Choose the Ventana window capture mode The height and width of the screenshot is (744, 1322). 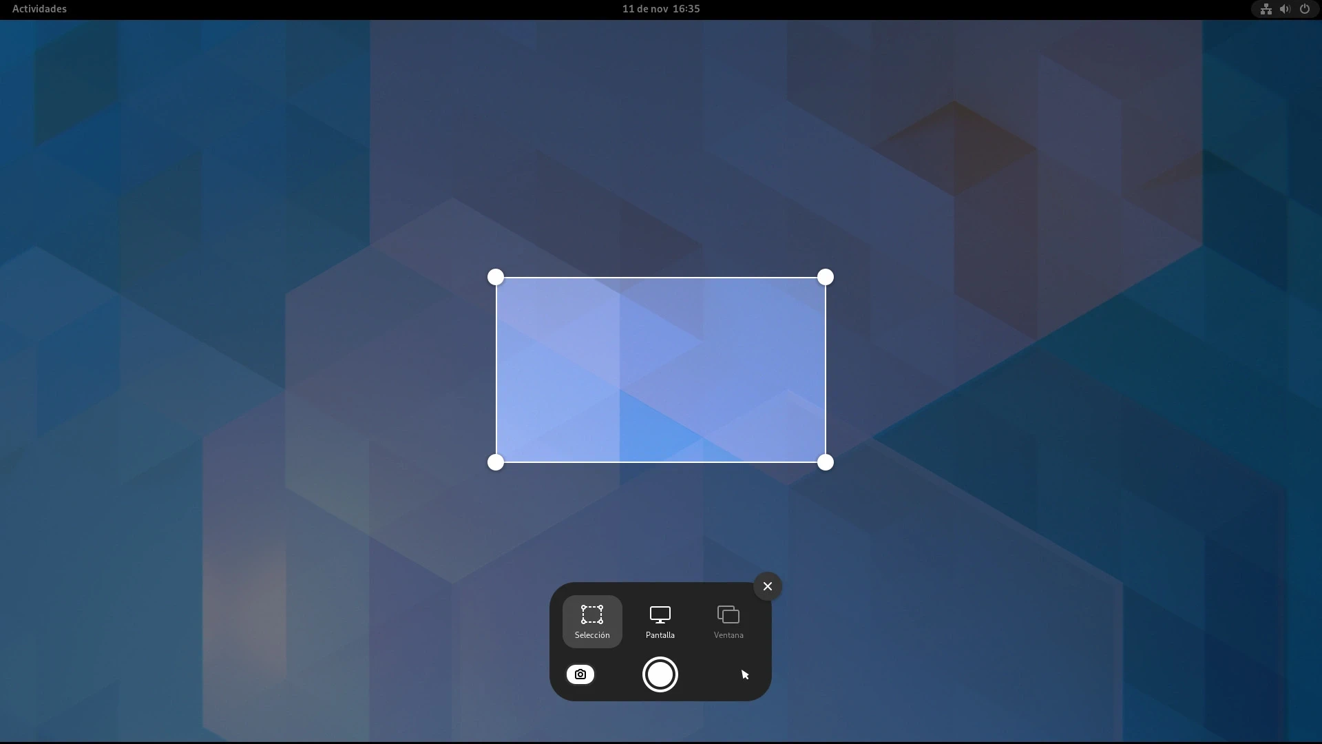(x=728, y=621)
